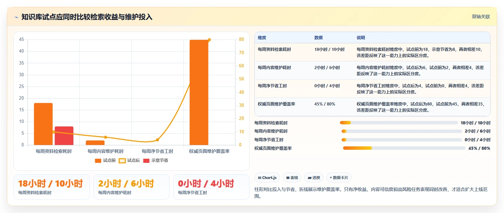
Task: Toggle the 示意节省 legend entry
Action: point(155,160)
